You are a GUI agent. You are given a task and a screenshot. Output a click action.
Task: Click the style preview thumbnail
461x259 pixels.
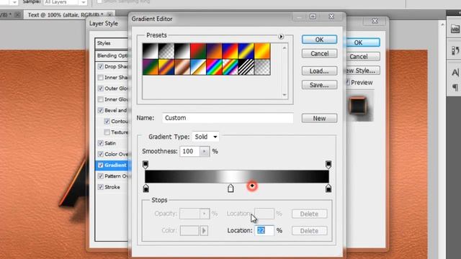(359, 106)
